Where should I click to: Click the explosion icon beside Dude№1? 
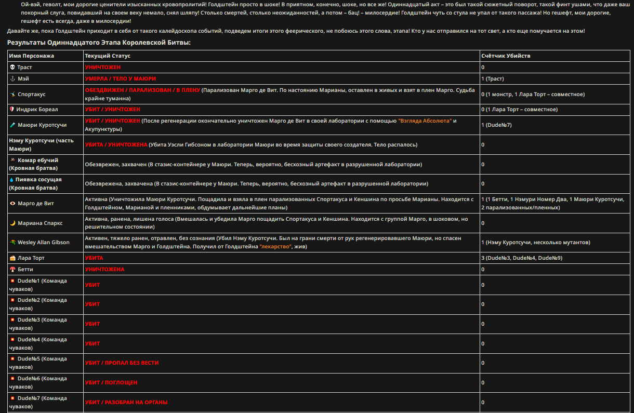click(x=12, y=281)
